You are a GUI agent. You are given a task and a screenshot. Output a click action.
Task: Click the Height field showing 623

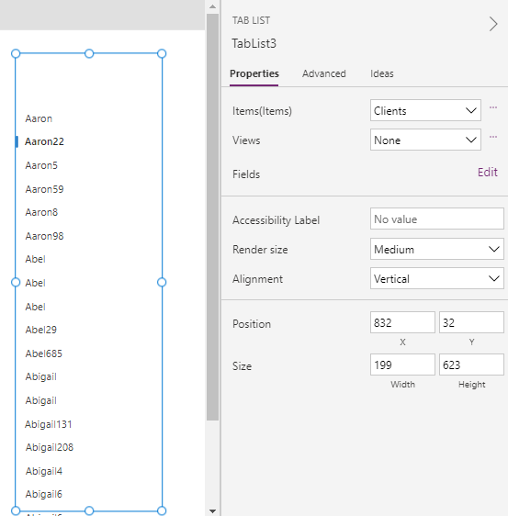point(471,365)
